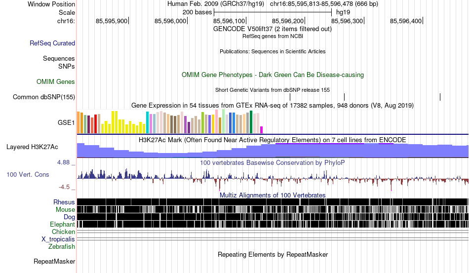
Task: Click the dbSNP variant tick left of 85,596,300
Action: coord(344,97)
